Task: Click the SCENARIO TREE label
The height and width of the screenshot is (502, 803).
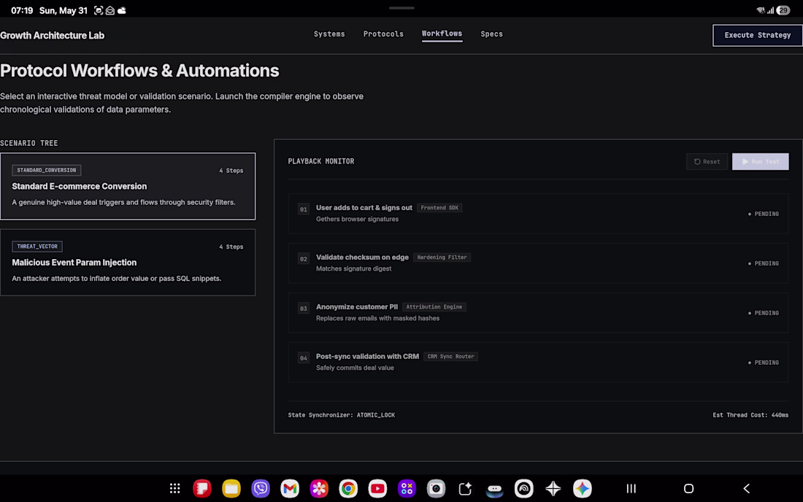Action: click(29, 143)
